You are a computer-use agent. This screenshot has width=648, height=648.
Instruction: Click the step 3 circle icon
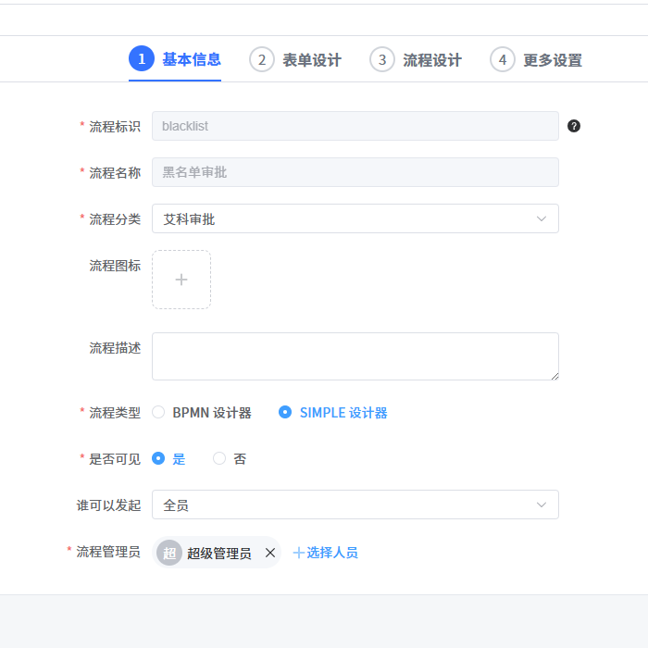[x=382, y=59]
